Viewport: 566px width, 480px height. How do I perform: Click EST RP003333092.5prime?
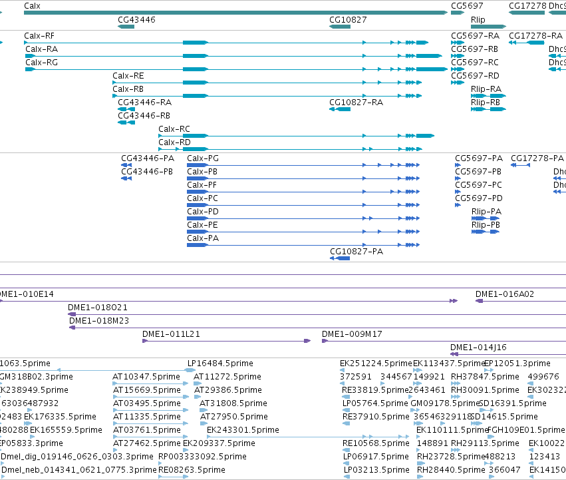pyautogui.click(x=202, y=457)
